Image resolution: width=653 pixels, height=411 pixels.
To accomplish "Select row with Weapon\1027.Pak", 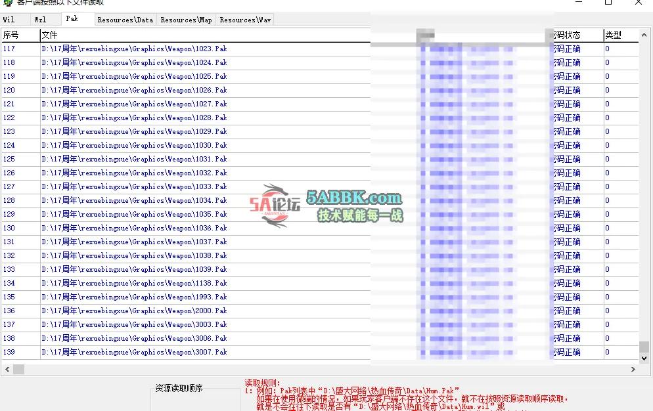I will pyautogui.click(x=320, y=104).
